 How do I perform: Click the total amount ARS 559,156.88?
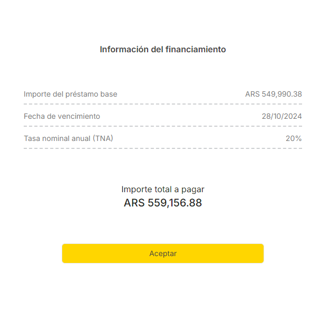[x=163, y=203]
